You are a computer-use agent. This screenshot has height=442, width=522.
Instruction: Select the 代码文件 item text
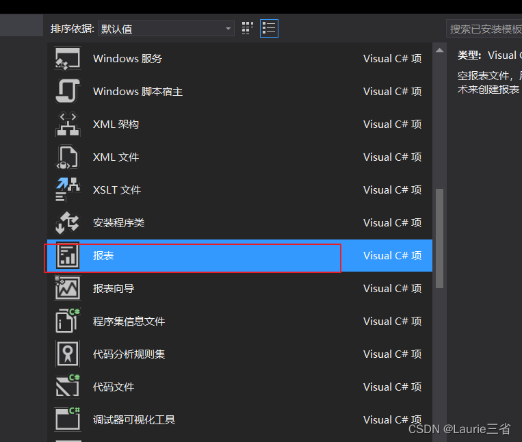[x=114, y=387]
